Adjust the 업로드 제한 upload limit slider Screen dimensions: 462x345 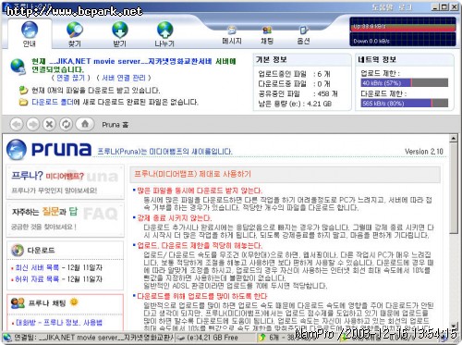pyautogui.click(x=405, y=82)
